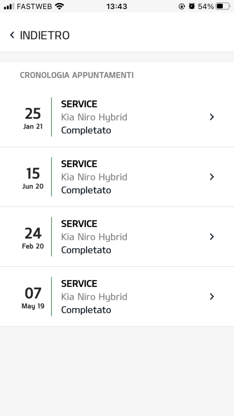Viewport: 234px width, 416px height.
Task: Open chevron for 25 Jan 21 service
Action: 212,117
